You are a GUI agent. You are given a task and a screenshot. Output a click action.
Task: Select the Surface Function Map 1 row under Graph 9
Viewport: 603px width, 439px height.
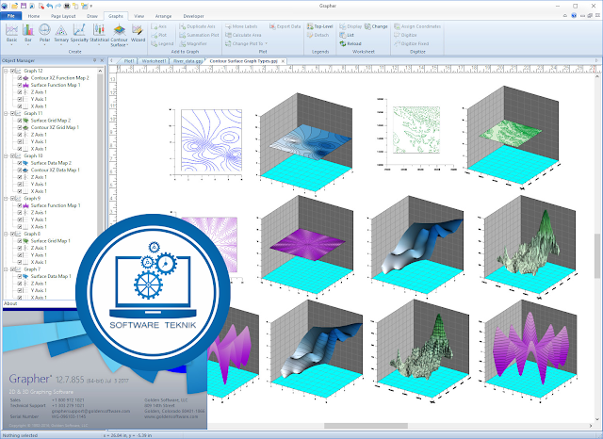[56, 205]
